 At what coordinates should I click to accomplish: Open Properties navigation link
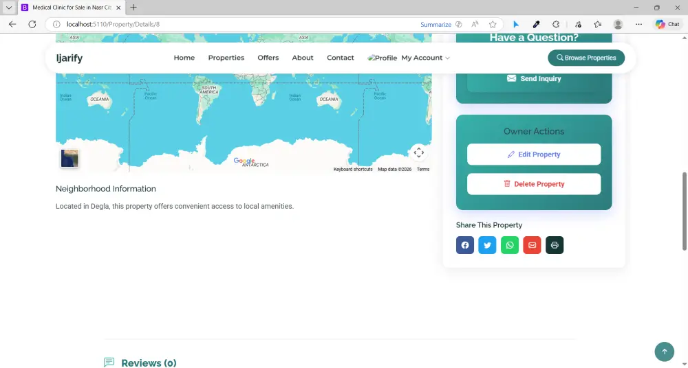(x=226, y=58)
